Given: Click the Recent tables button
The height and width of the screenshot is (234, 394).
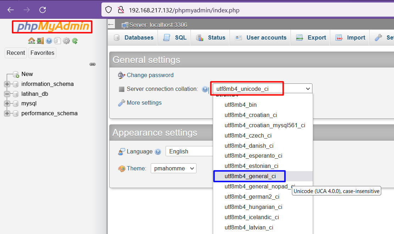Looking at the screenshot, I should click(x=16, y=53).
